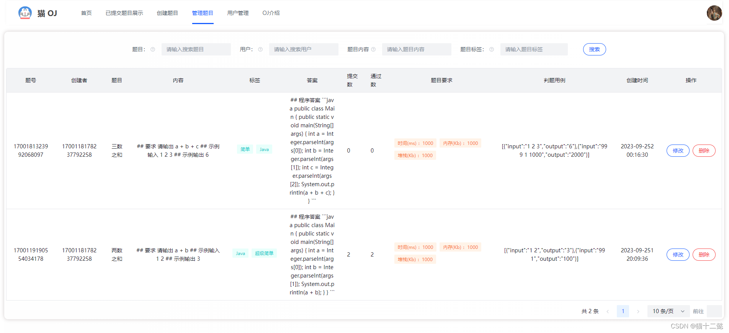This screenshot has width=729, height=333.
Task: Click the 时间(ms): 1000 tag in 两数之和 row
Action: (x=415, y=247)
